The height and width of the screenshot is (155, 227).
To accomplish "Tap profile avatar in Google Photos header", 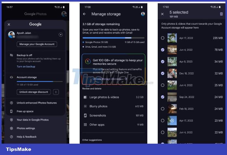I will point(64,14).
